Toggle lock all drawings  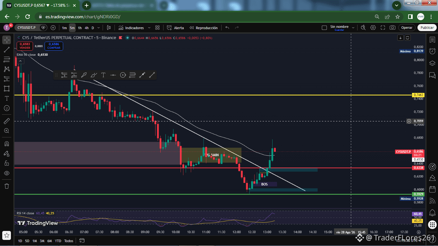tap(6, 163)
